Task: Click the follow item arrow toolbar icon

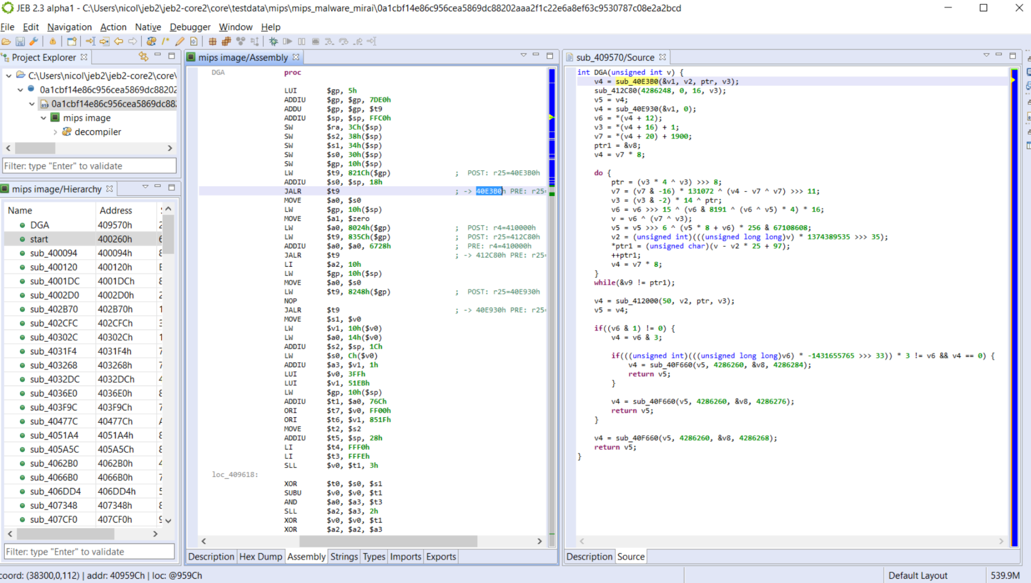Action: (x=104, y=42)
